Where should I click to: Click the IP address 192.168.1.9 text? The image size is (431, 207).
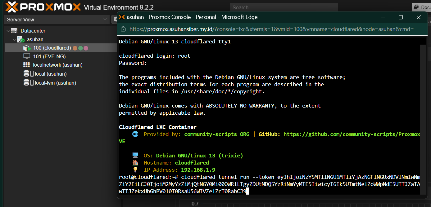[198, 170]
